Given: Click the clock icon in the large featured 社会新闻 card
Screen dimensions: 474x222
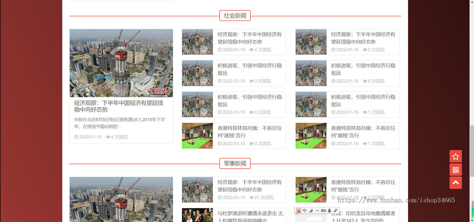Looking at the screenshot, I should coord(76,137).
